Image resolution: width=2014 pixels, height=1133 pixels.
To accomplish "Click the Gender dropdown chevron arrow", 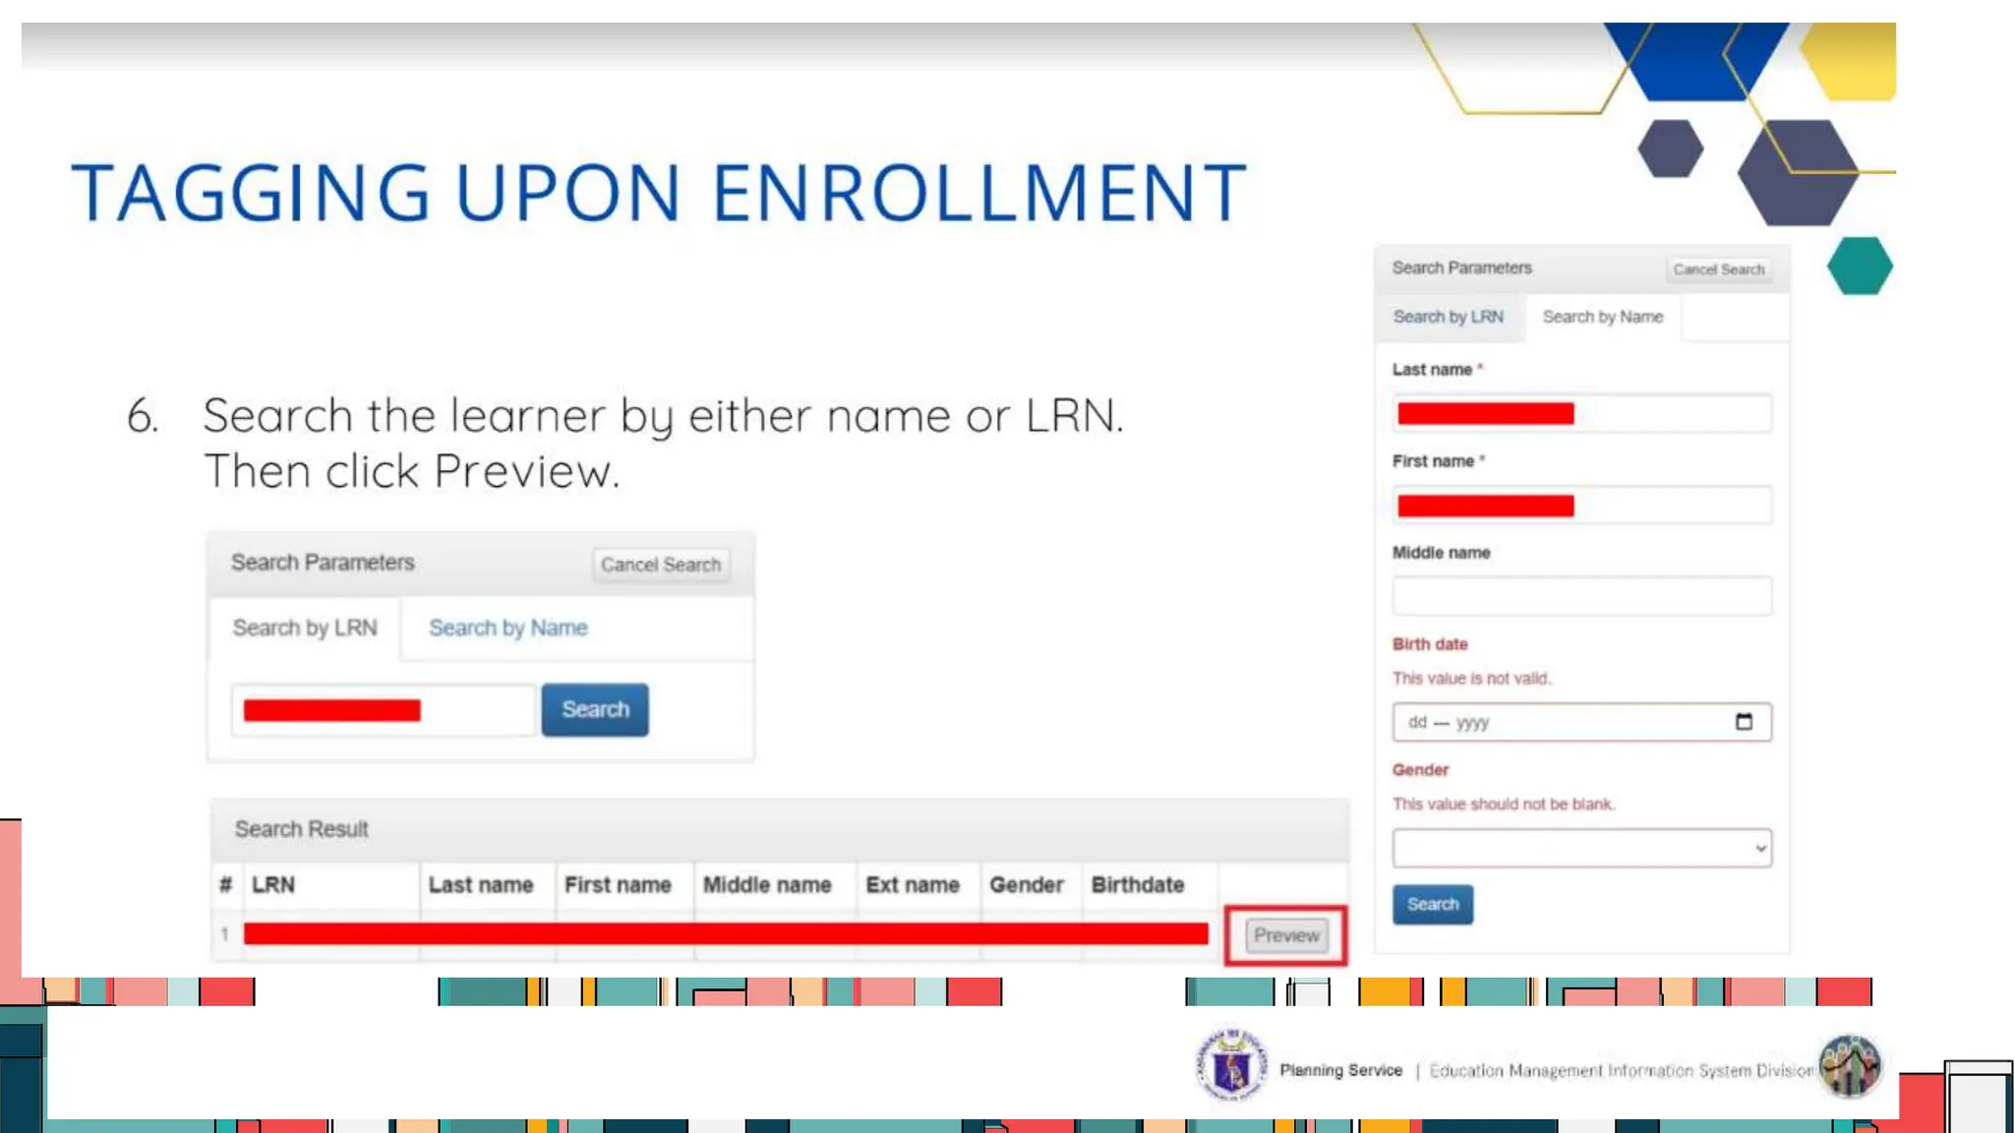I will 1760,848.
